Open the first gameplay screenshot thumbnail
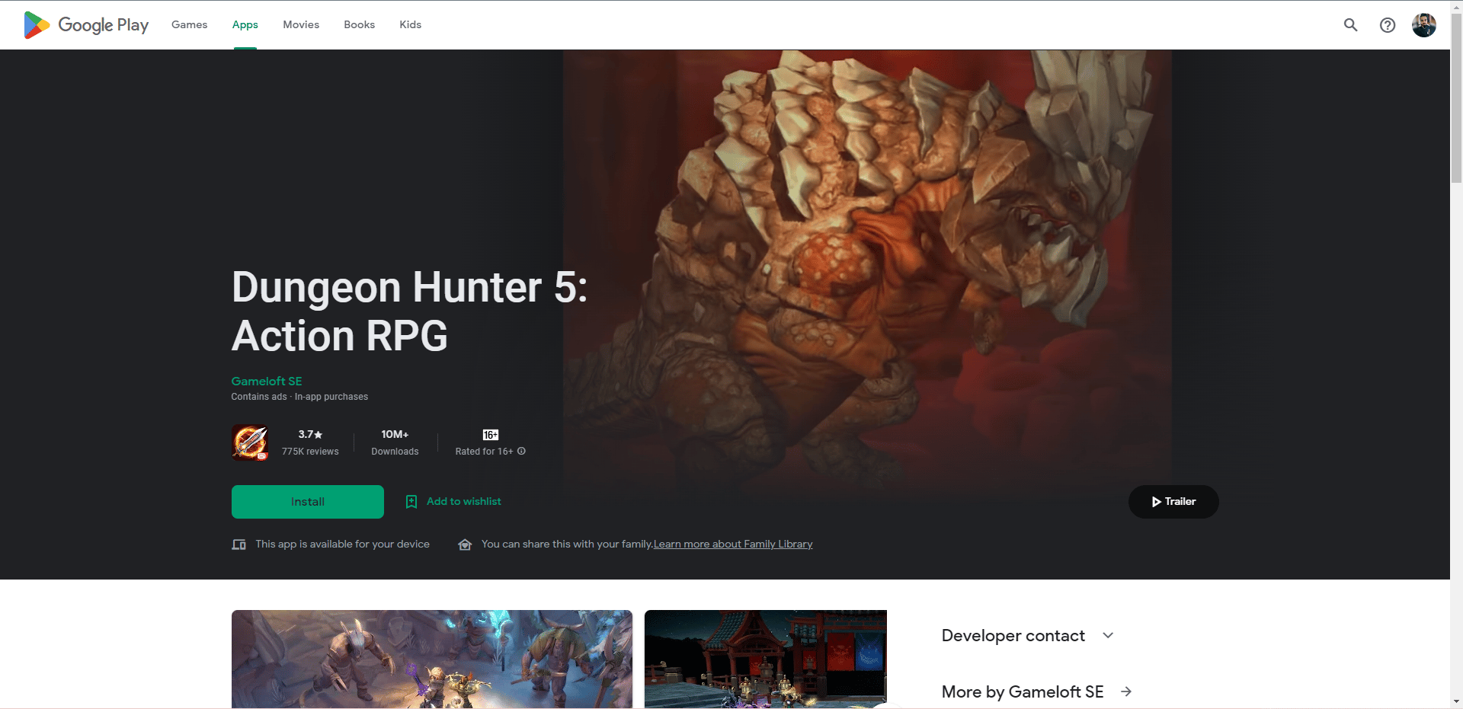This screenshot has width=1463, height=709. (432, 659)
